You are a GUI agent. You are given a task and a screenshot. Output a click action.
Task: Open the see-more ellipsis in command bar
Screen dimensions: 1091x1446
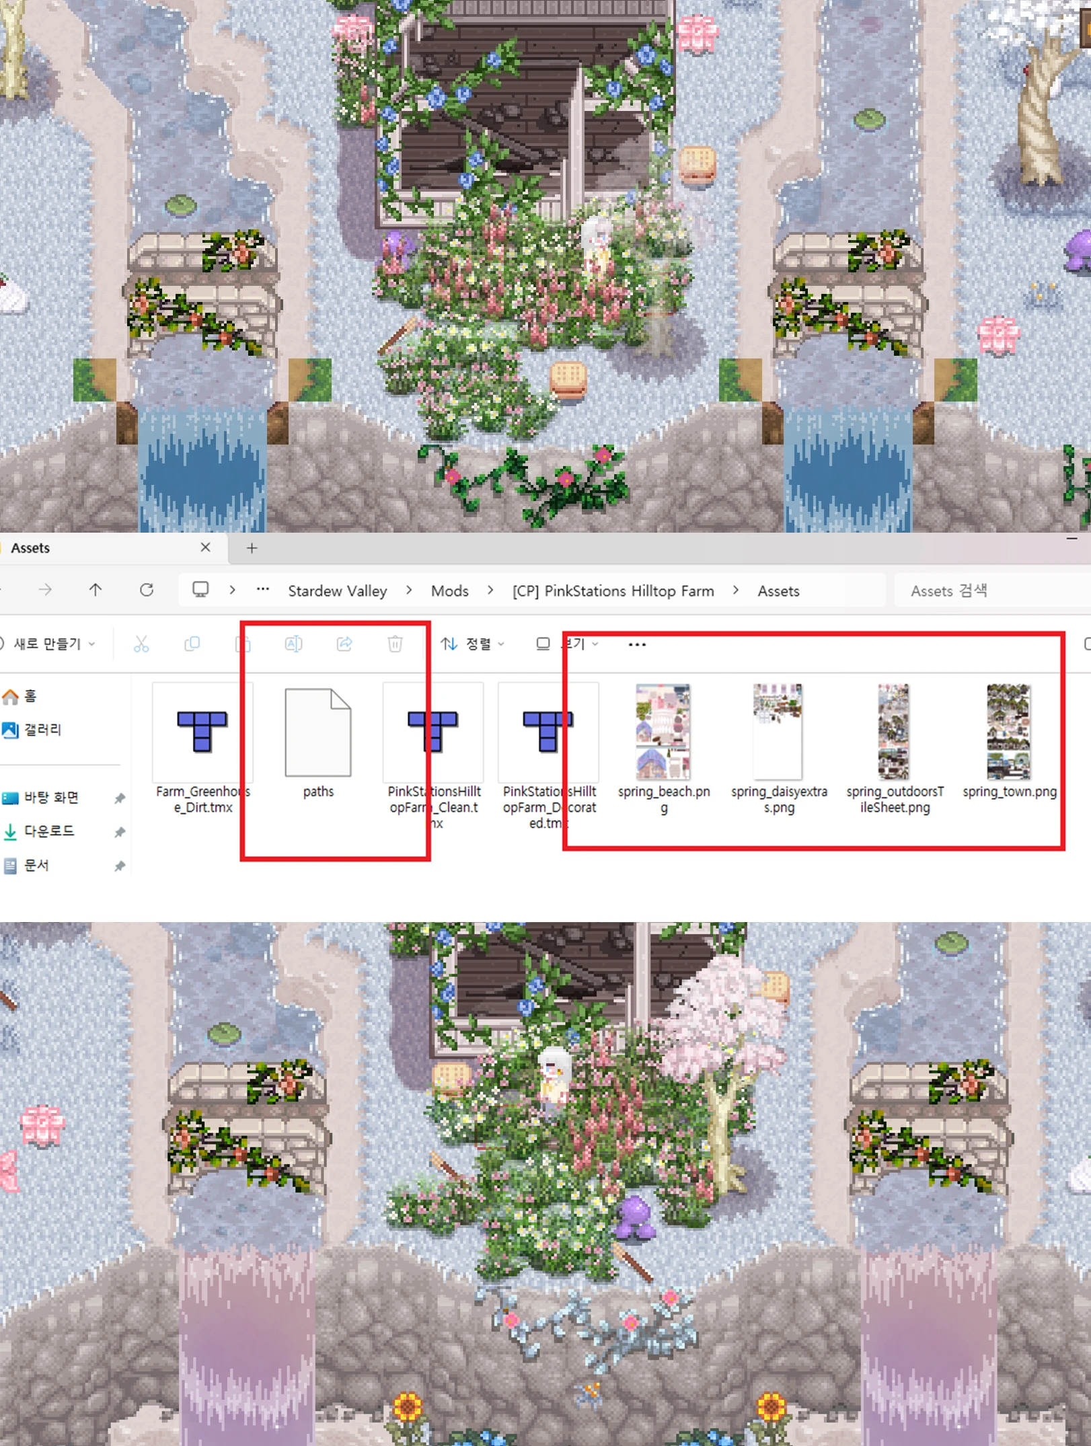point(637,644)
